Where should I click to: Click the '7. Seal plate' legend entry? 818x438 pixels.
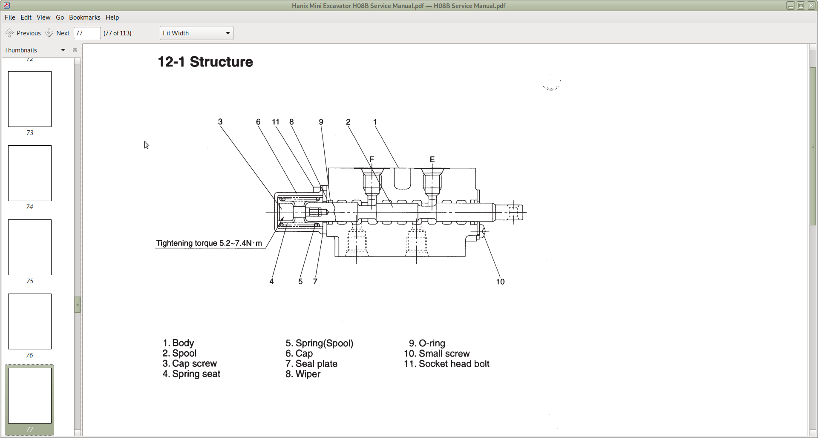(x=311, y=364)
